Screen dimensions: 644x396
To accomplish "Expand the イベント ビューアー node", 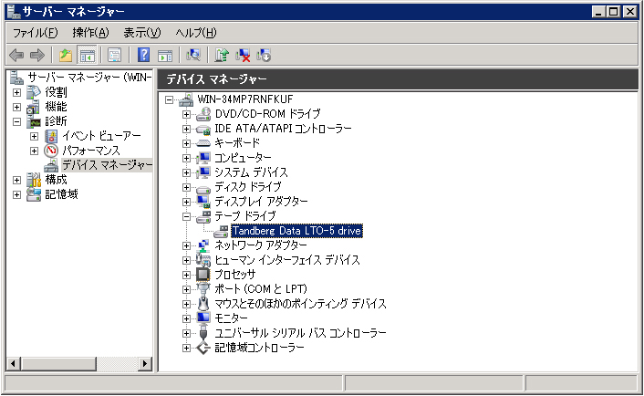I will click(x=34, y=136).
